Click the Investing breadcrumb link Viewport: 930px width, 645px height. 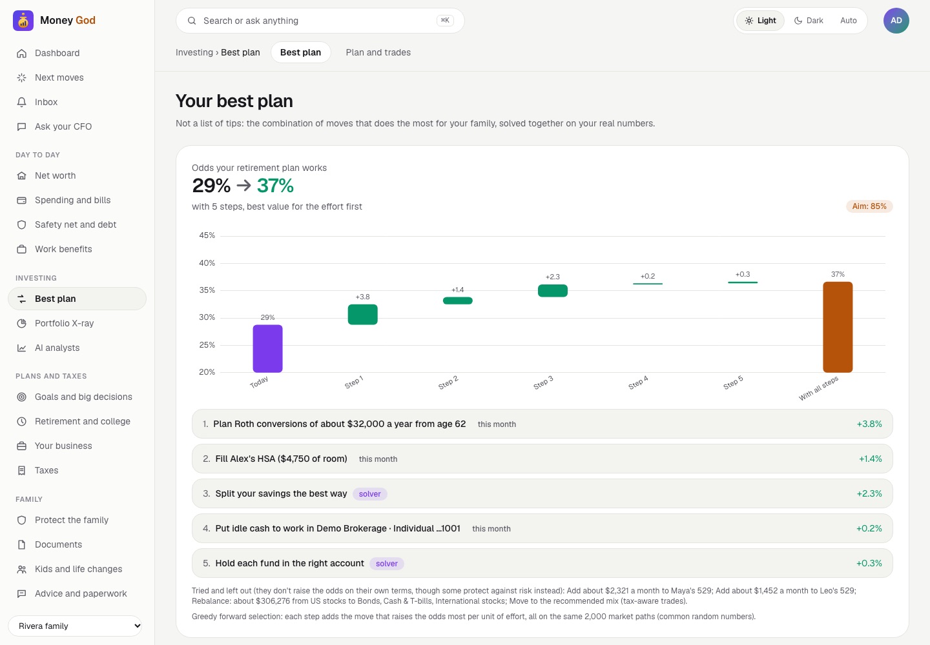[x=194, y=52]
